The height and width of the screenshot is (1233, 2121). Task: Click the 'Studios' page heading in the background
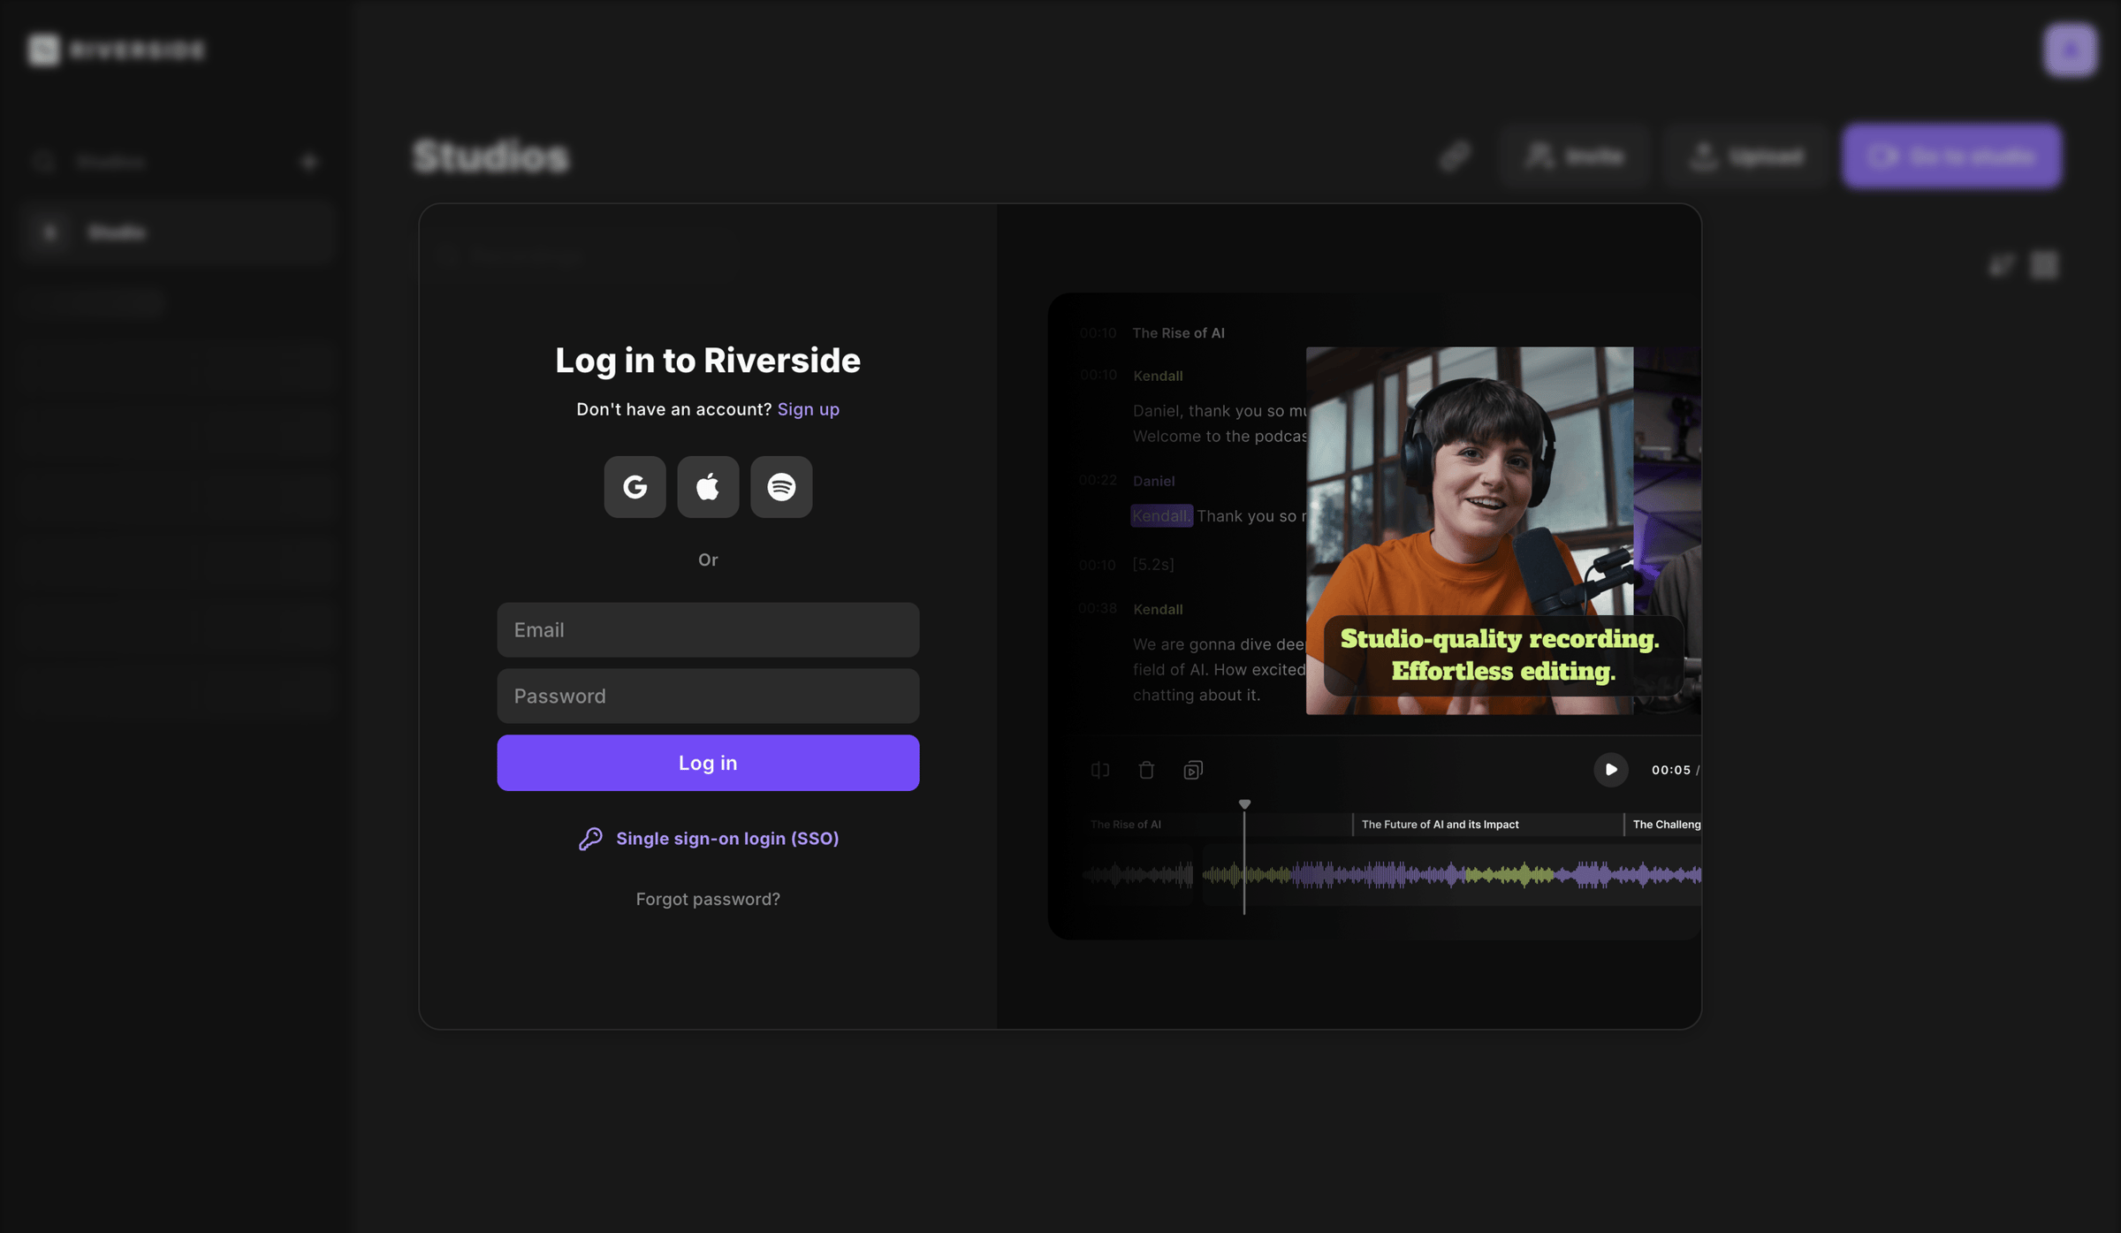tap(491, 156)
